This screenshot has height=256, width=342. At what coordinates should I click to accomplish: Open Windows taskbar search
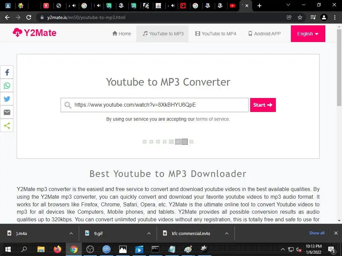tap(24, 249)
